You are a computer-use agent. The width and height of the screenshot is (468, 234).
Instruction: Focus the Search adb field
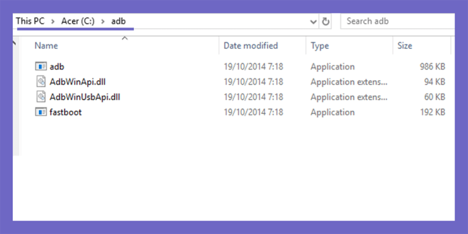click(x=397, y=21)
